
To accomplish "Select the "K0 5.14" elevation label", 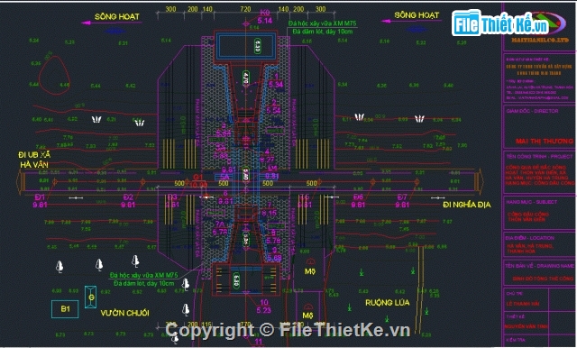I will (265, 17).
